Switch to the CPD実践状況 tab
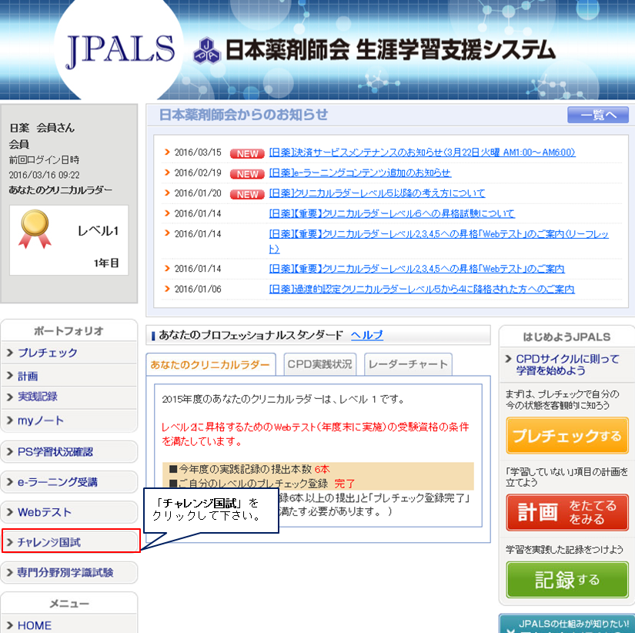The width and height of the screenshot is (635, 633). [x=319, y=364]
